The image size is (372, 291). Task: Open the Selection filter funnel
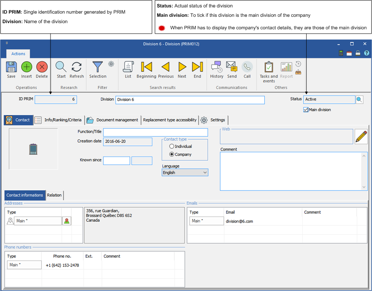[x=98, y=67]
